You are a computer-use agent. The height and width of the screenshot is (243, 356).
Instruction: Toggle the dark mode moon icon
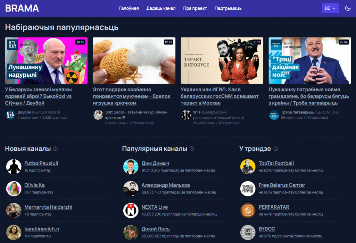pos(348,8)
